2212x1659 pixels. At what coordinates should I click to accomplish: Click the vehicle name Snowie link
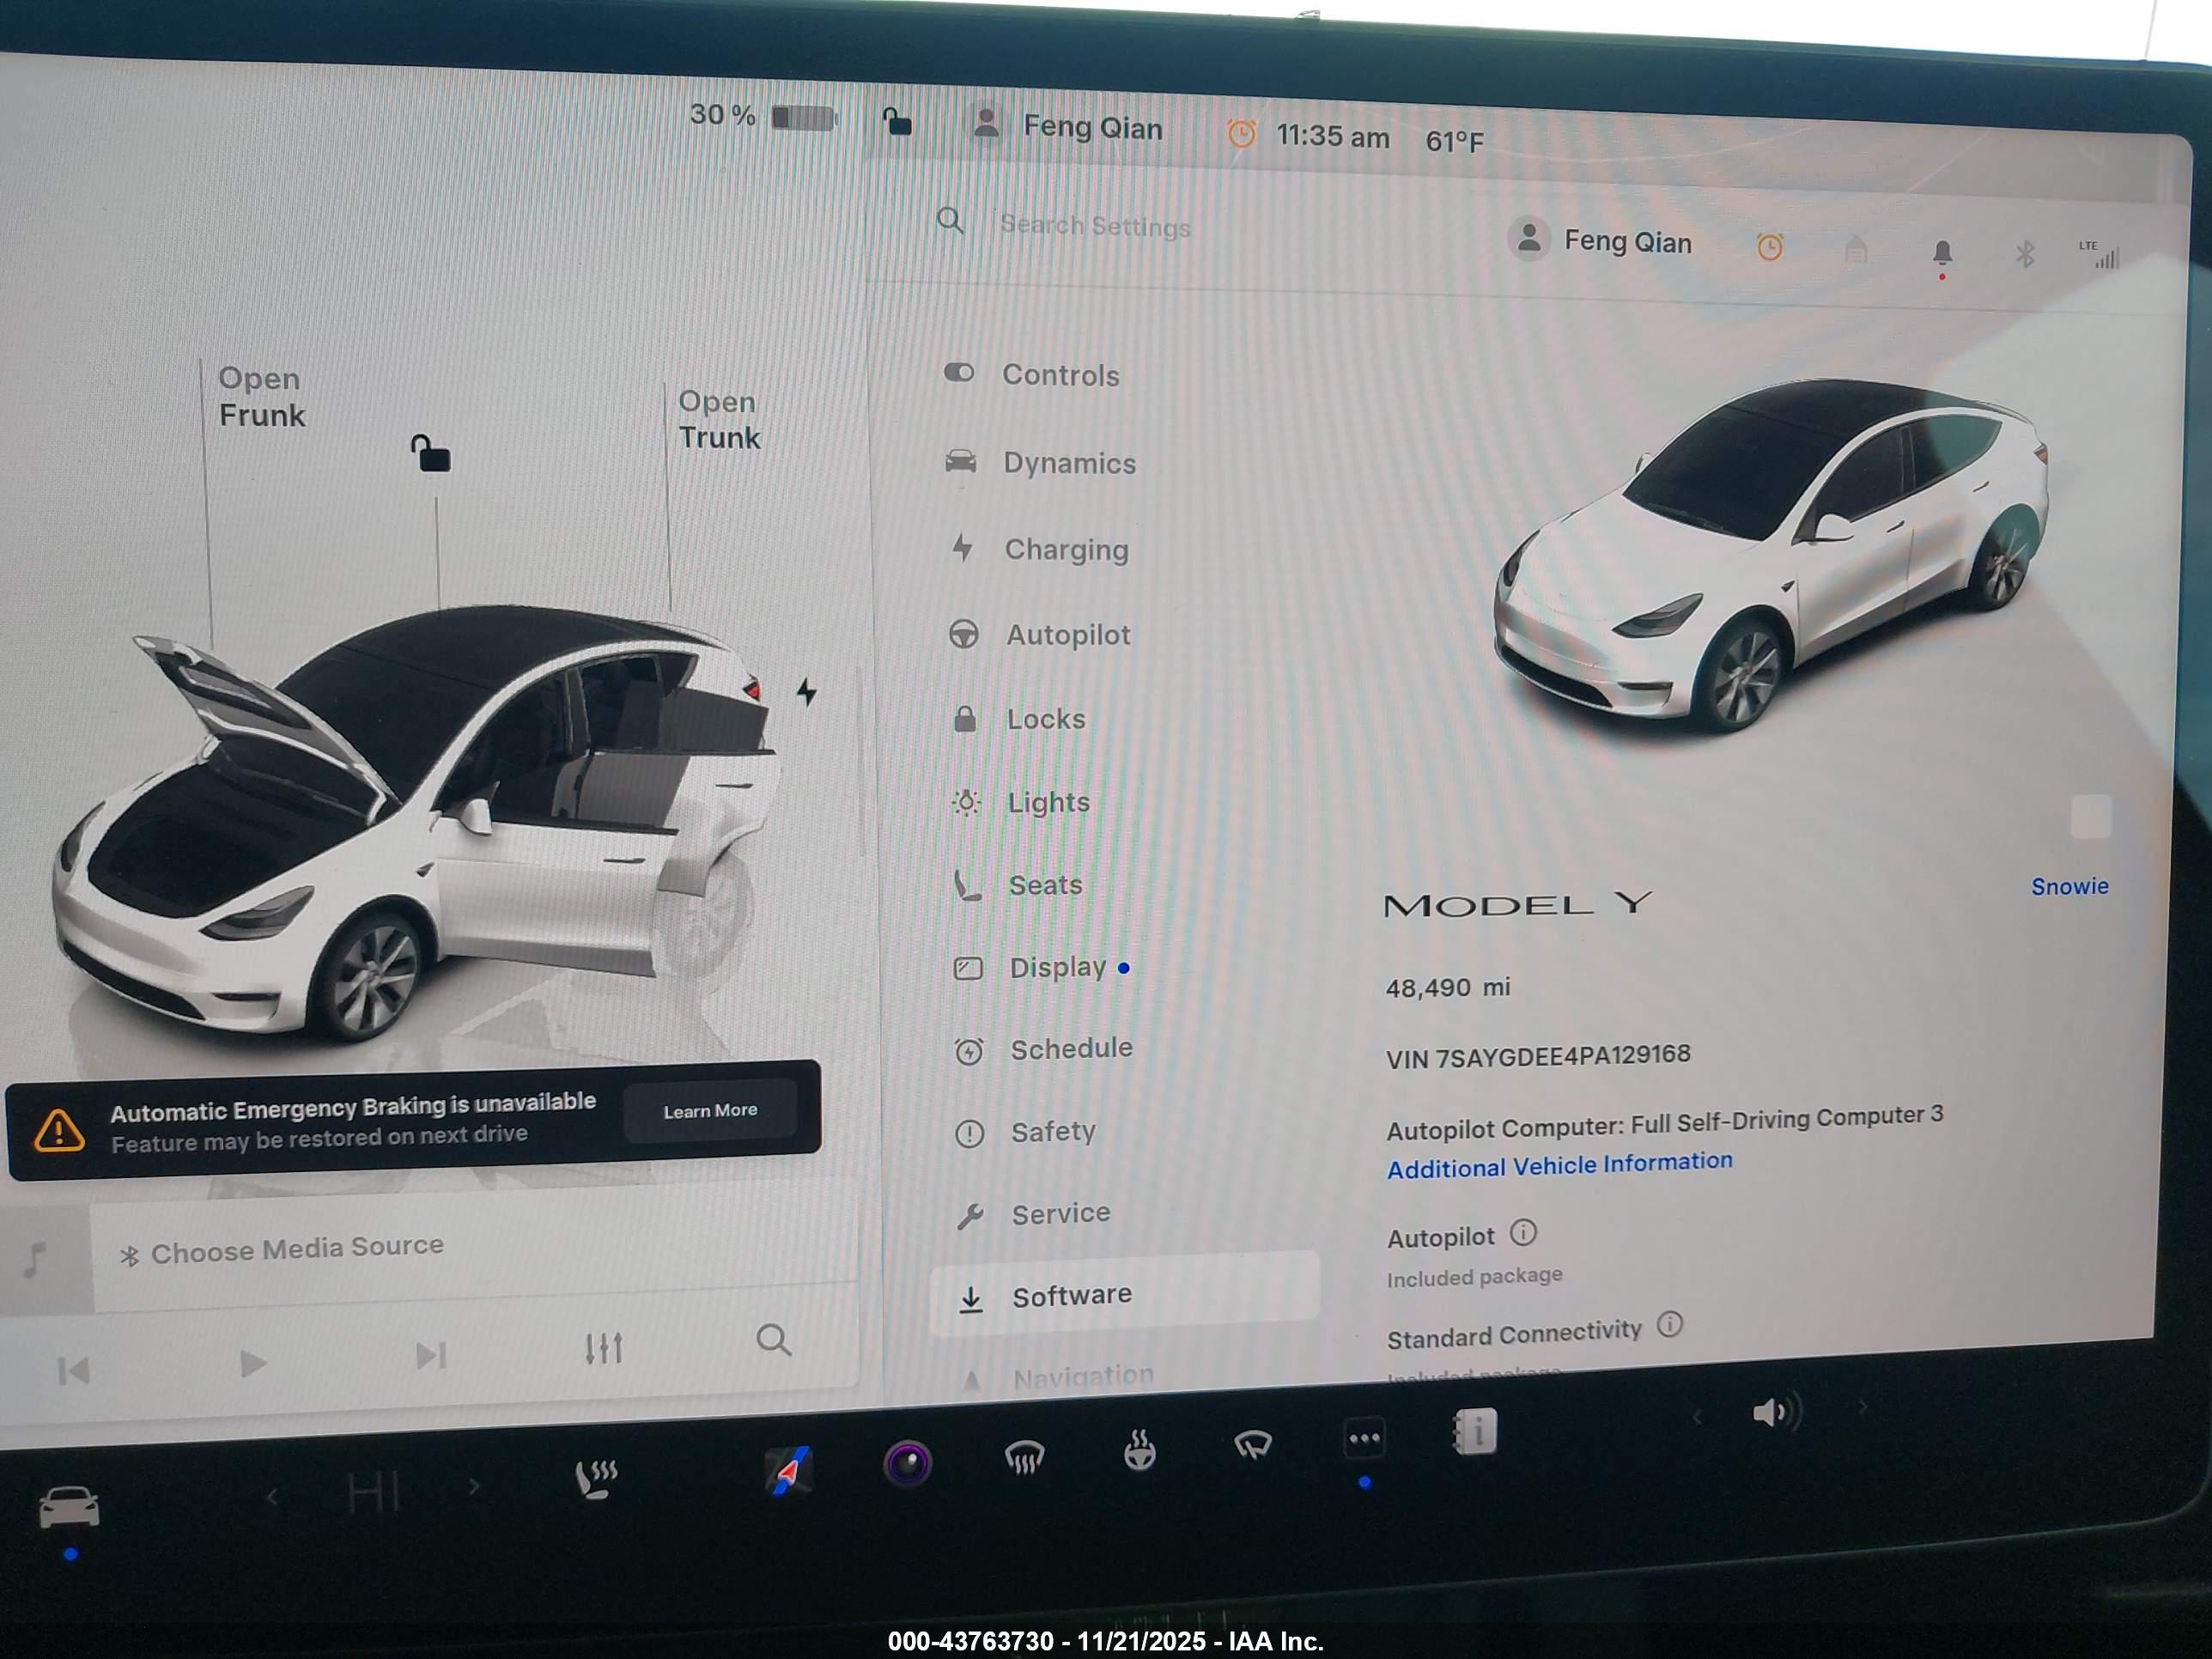(2069, 886)
